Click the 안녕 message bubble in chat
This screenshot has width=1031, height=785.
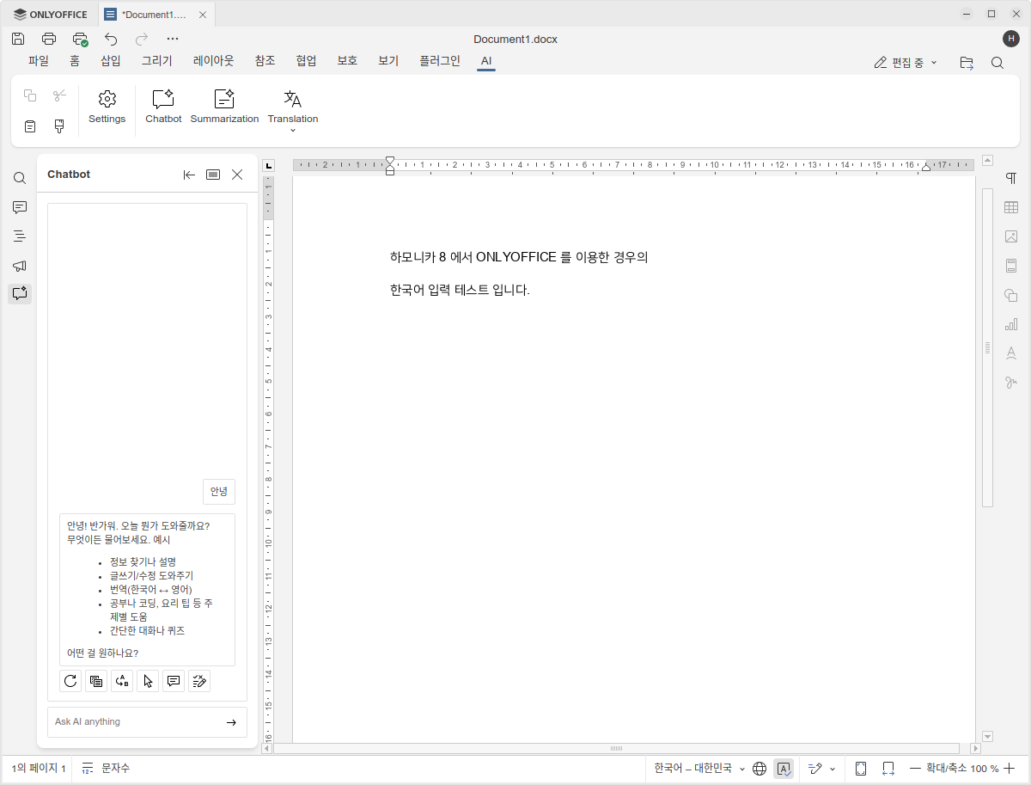[217, 491]
